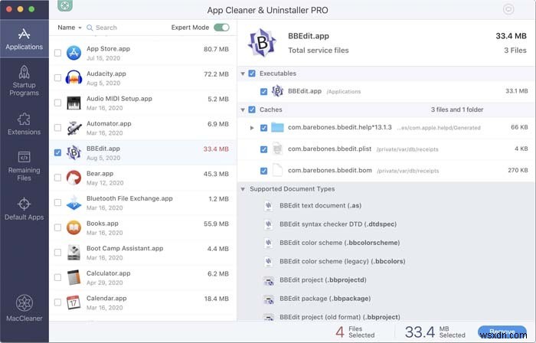Click the BBEdit text document (.as) icon
Image resolution: width=536 pixels, height=343 pixels.
[x=269, y=206]
